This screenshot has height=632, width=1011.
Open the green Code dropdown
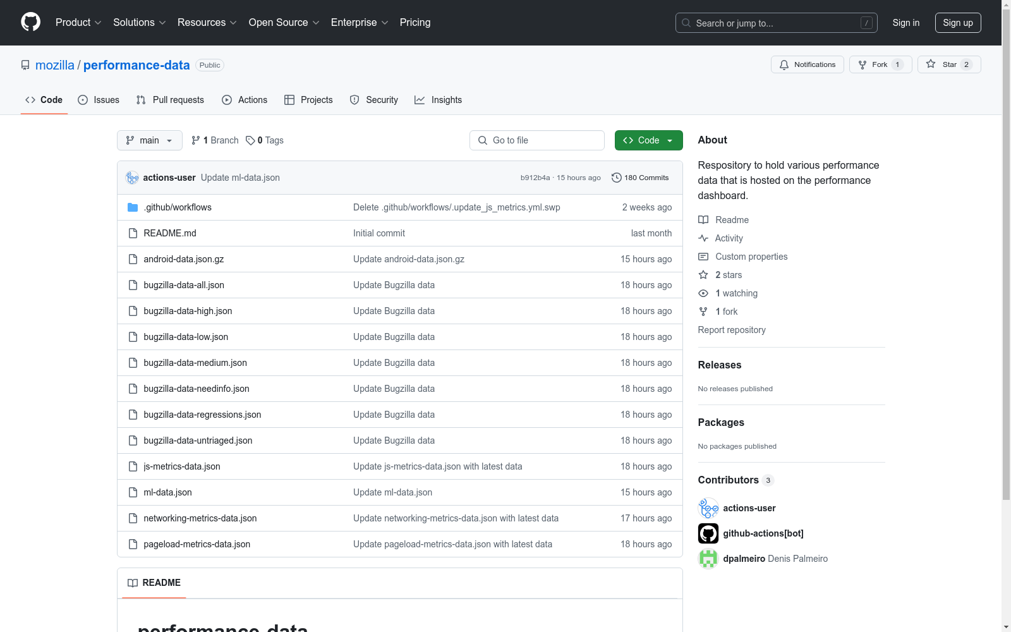[x=648, y=140]
